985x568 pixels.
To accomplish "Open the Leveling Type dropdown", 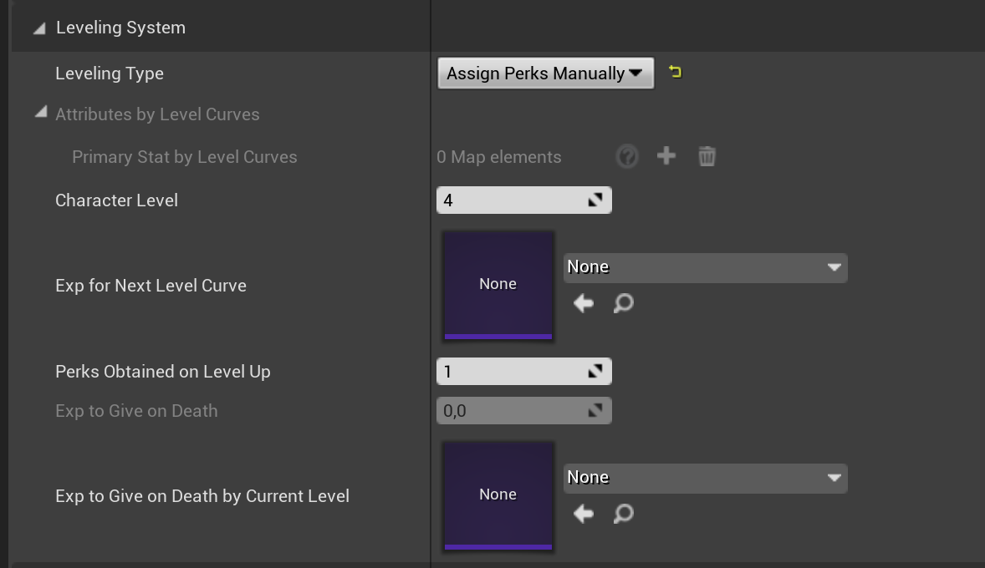I will pos(545,74).
